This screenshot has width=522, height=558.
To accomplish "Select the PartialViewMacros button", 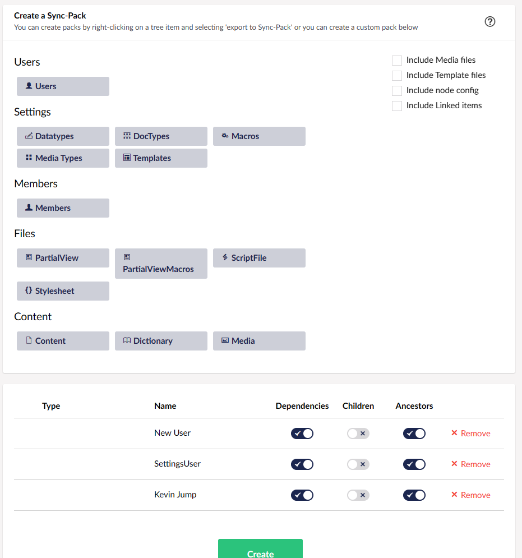I will (x=161, y=264).
